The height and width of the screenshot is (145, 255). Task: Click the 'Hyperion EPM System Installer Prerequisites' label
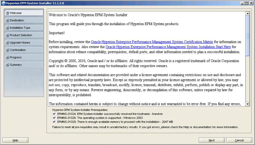coord(80,110)
